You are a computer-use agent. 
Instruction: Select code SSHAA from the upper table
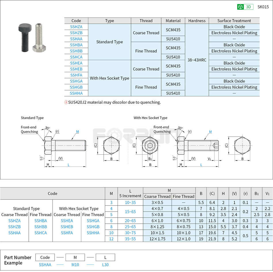(x=76, y=39)
